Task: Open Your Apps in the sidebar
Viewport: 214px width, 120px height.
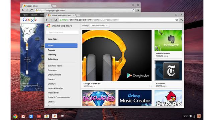Action: [x=52, y=39]
